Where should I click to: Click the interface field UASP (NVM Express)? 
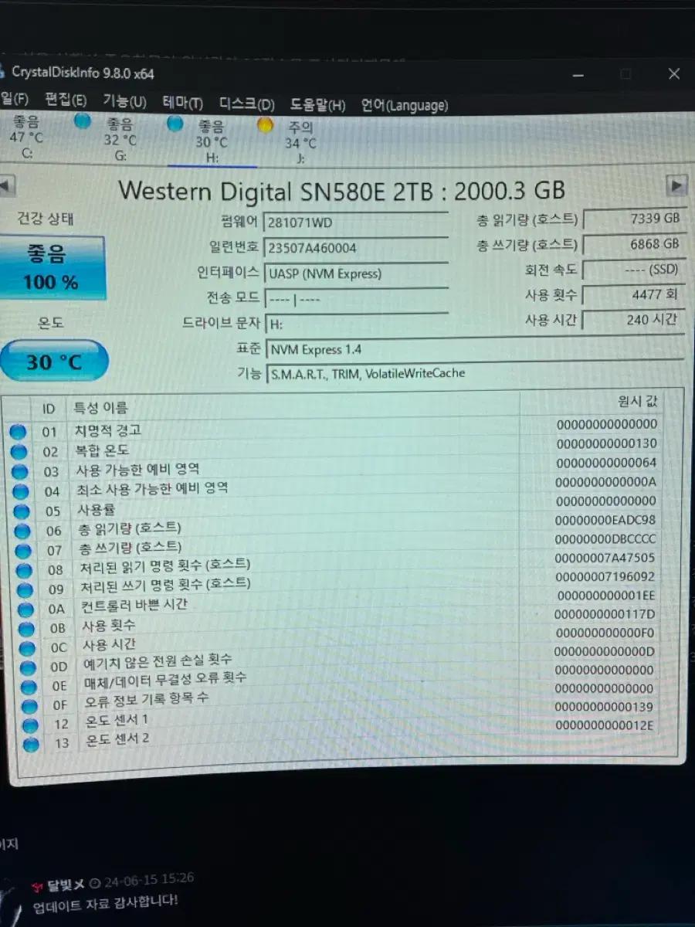tap(355, 273)
